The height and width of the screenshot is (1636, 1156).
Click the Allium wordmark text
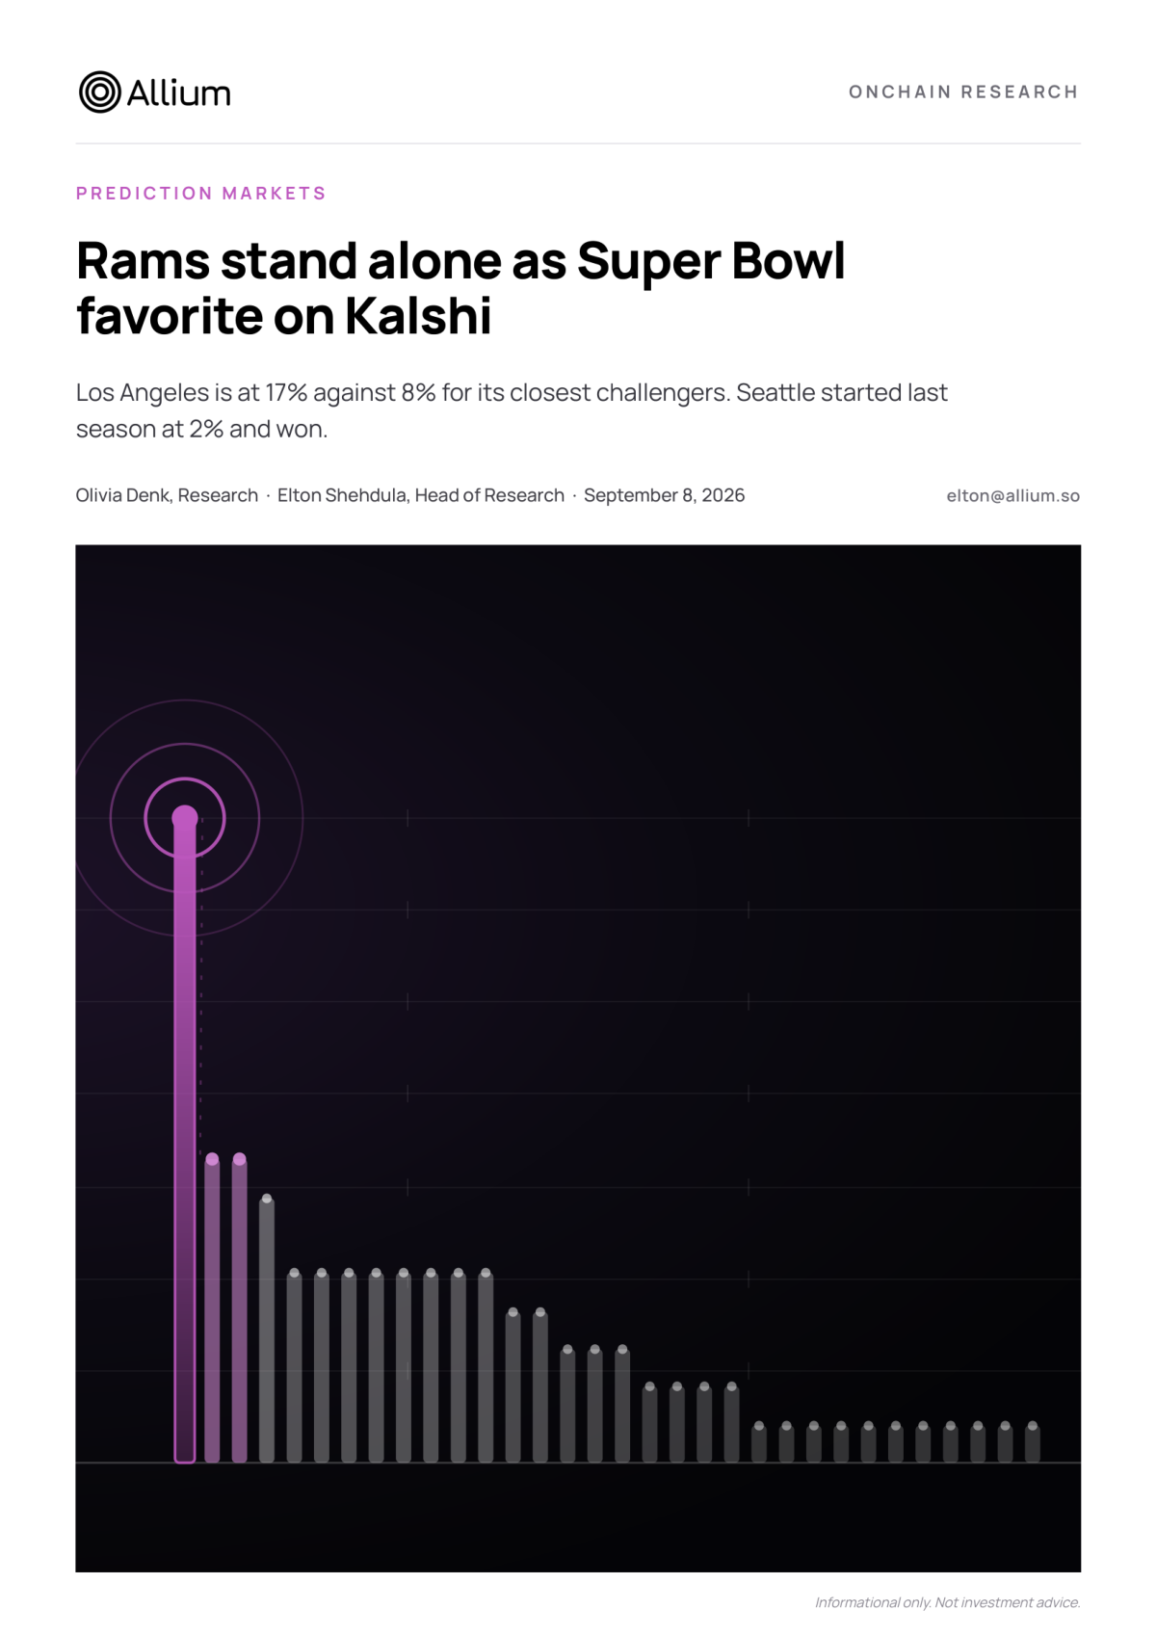tap(179, 93)
